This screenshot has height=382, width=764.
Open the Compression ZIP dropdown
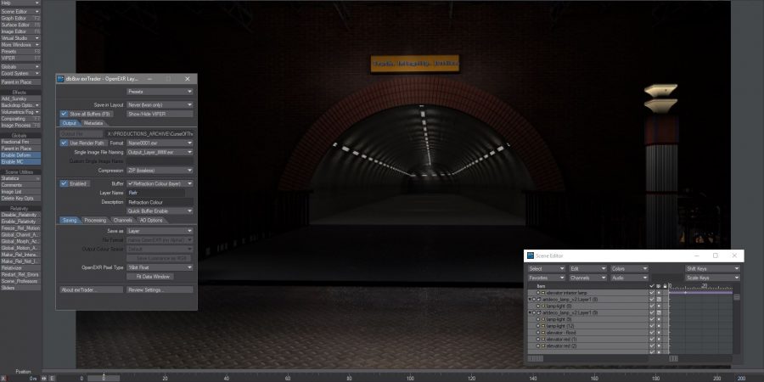[x=160, y=170]
